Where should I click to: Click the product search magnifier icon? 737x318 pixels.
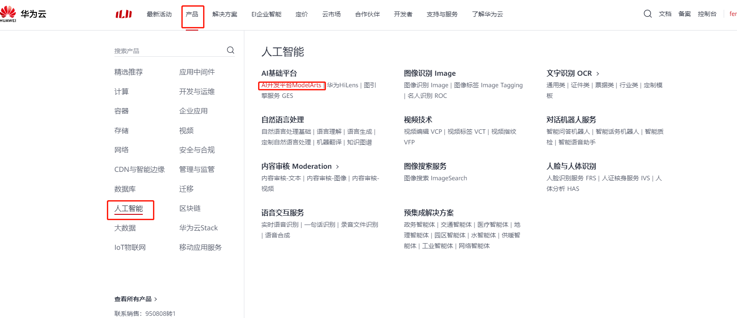(x=231, y=50)
